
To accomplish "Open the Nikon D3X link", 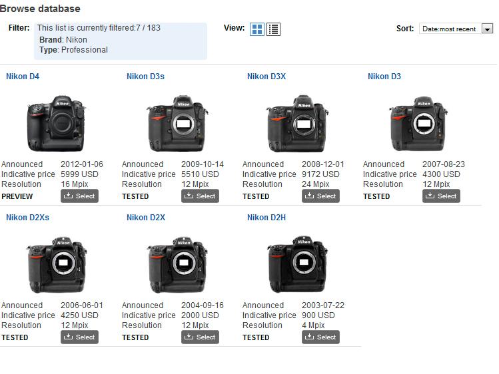I will tap(266, 77).
